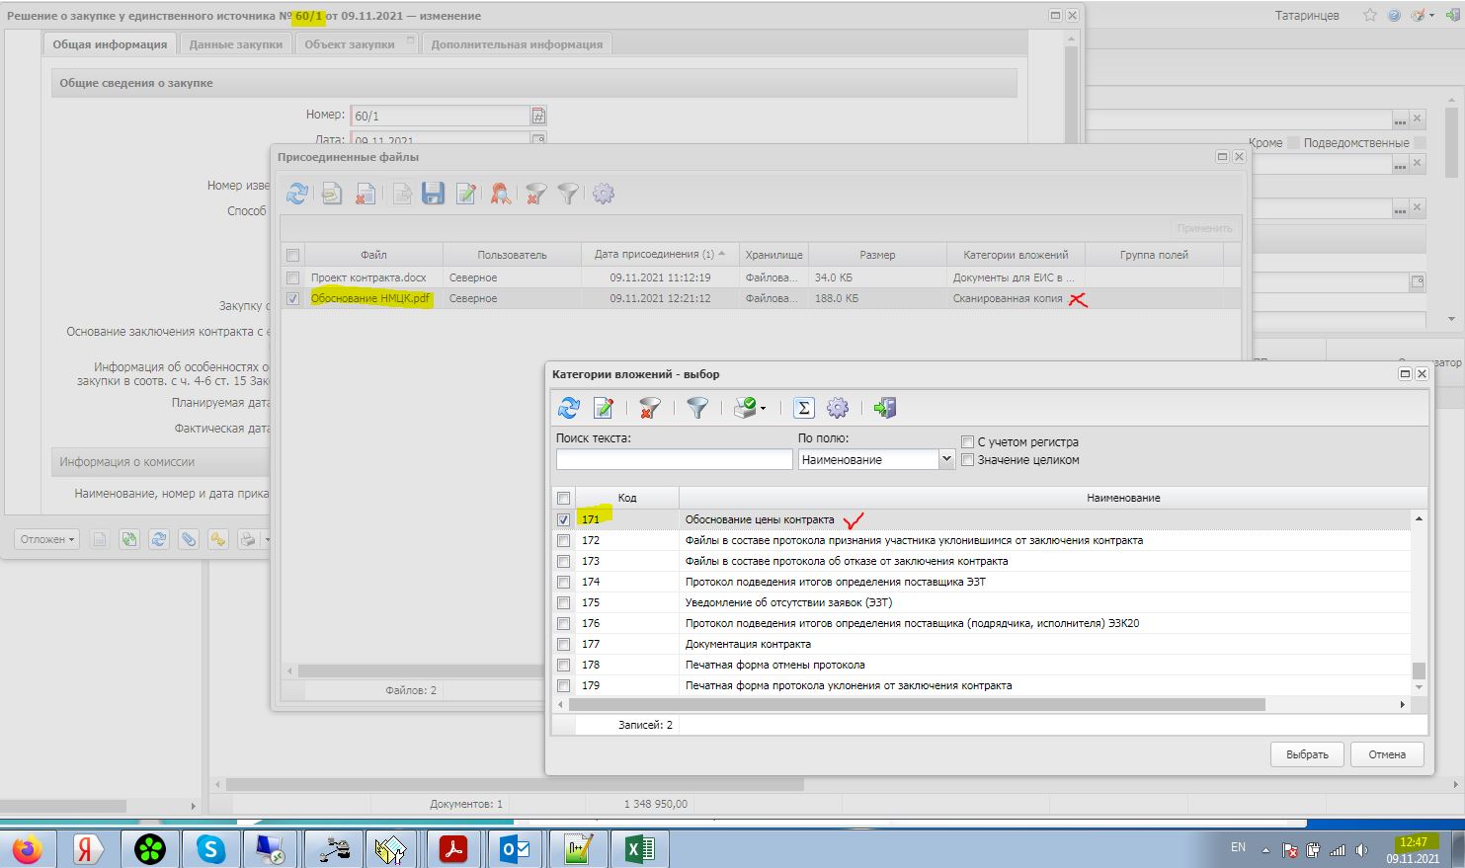The image size is (1465, 868).
Task: Click gear settings icon in category dialog
Action: pyautogui.click(x=838, y=408)
